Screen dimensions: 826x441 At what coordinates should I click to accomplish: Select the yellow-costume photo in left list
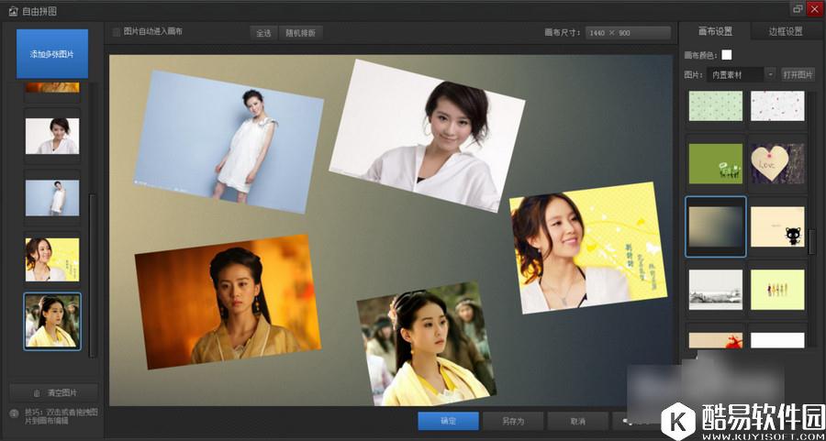pyautogui.click(x=52, y=321)
